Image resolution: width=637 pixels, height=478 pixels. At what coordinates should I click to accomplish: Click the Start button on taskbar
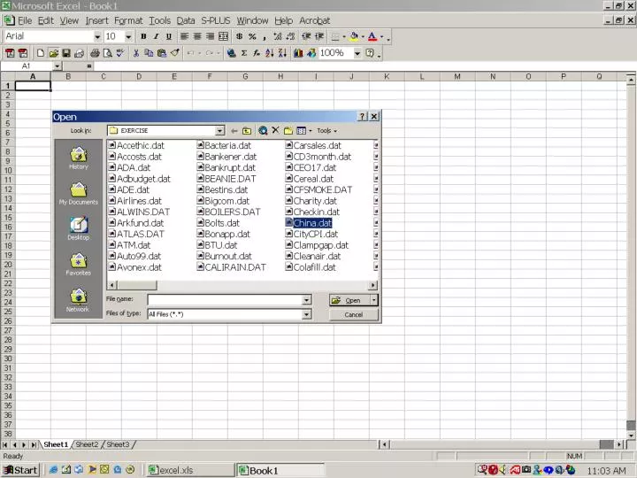20,470
